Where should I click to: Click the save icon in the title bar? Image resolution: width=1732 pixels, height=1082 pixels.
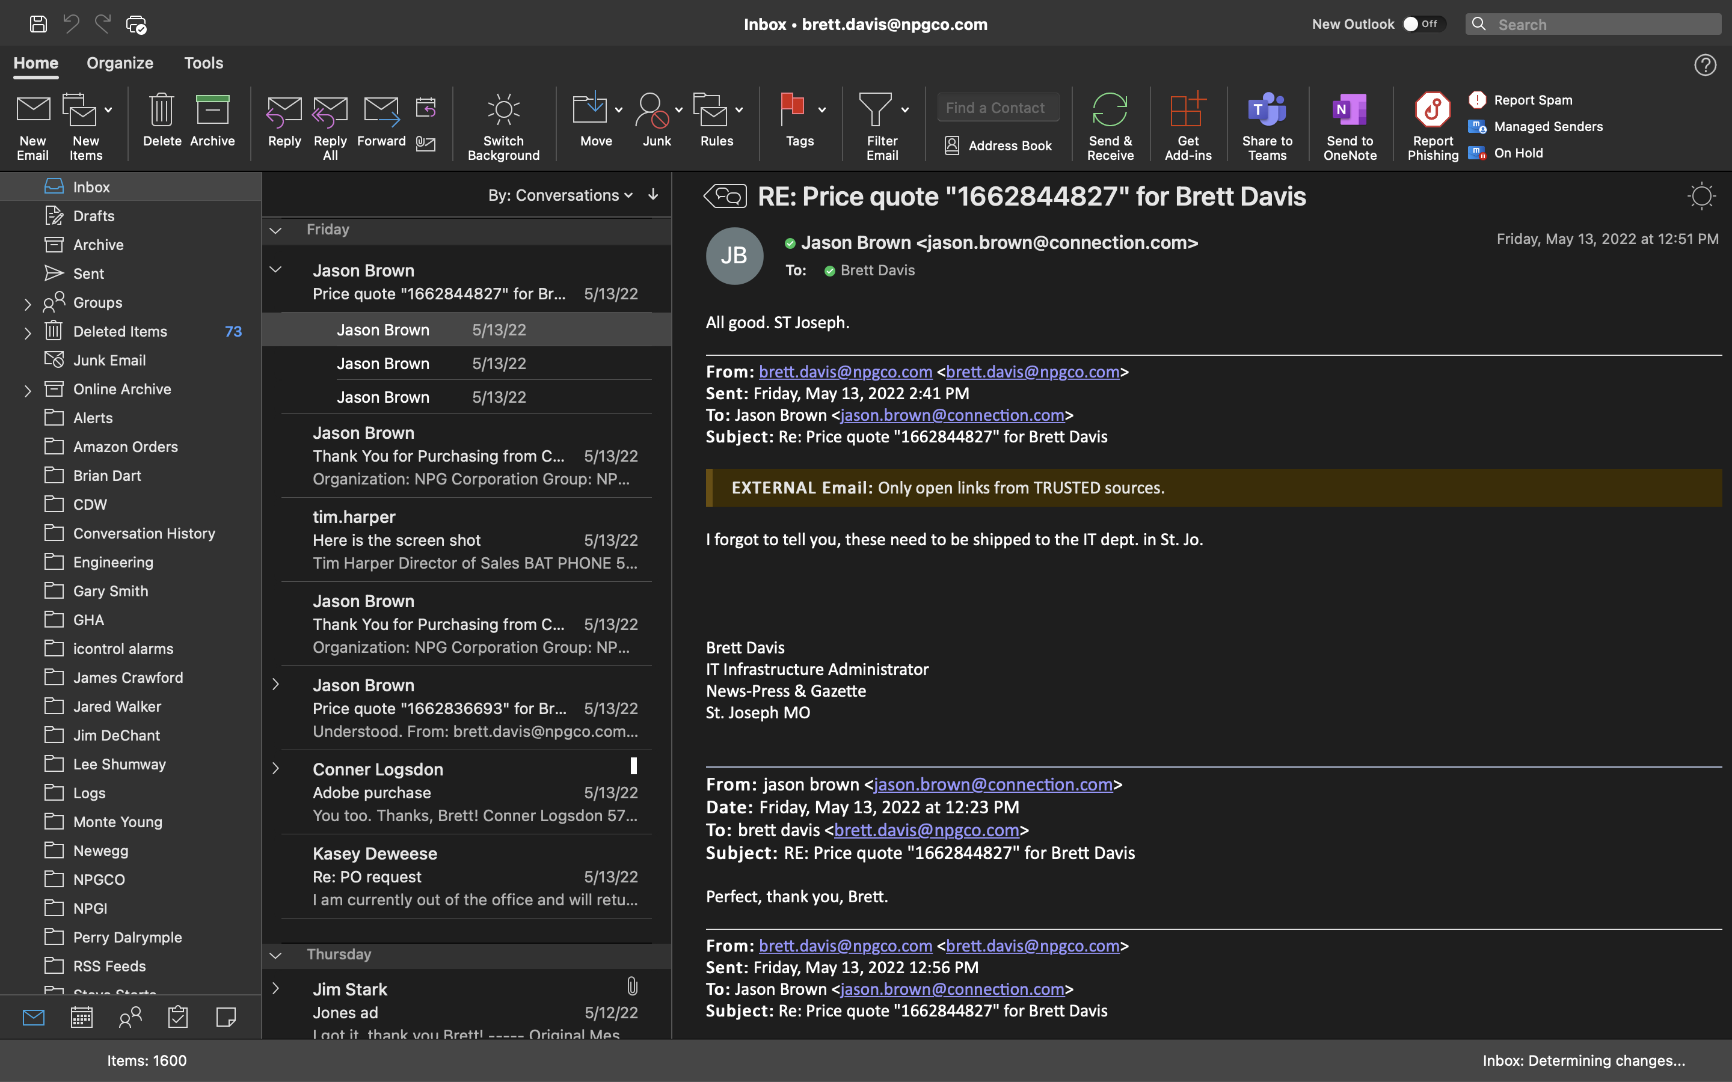(x=38, y=24)
